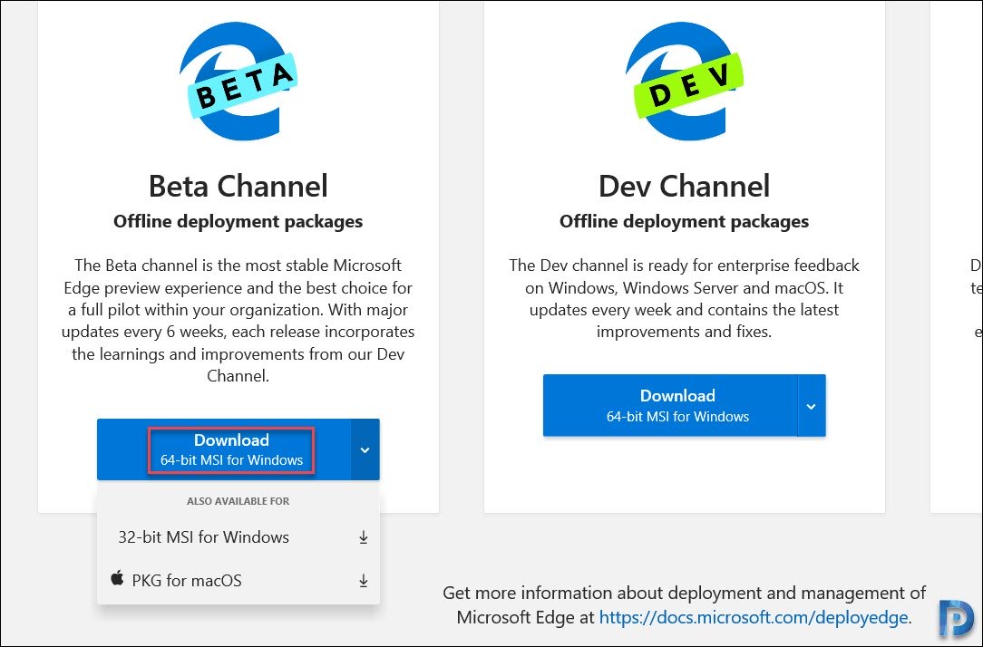Download Dev Channel 64-bit MSI for Windows

pos(670,406)
